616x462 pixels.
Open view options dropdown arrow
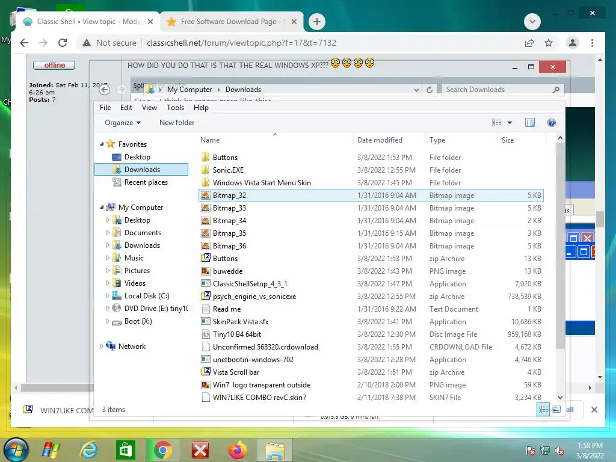point(510,123)
